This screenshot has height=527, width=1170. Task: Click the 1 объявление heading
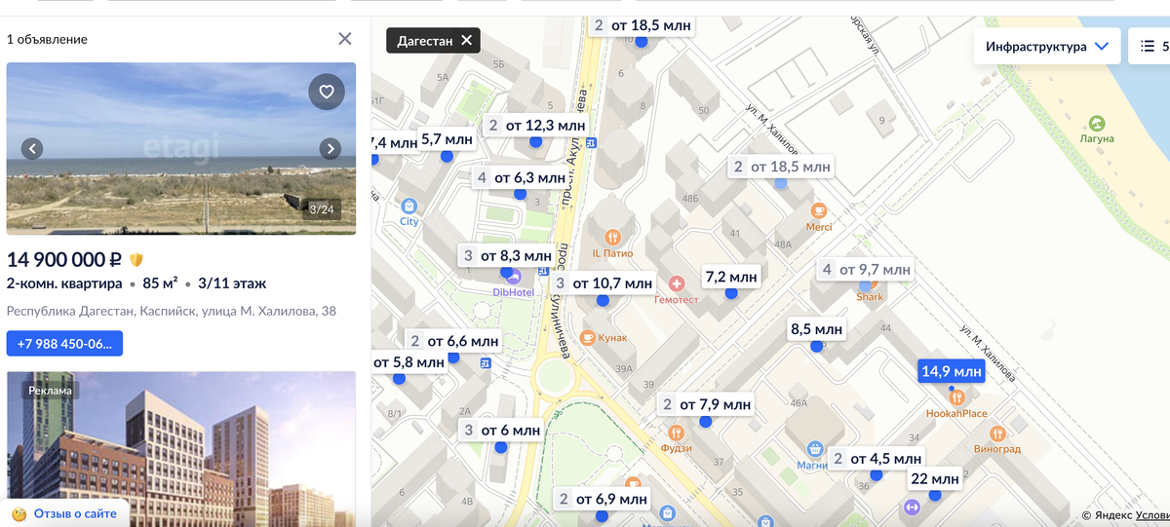pos(47,39)
